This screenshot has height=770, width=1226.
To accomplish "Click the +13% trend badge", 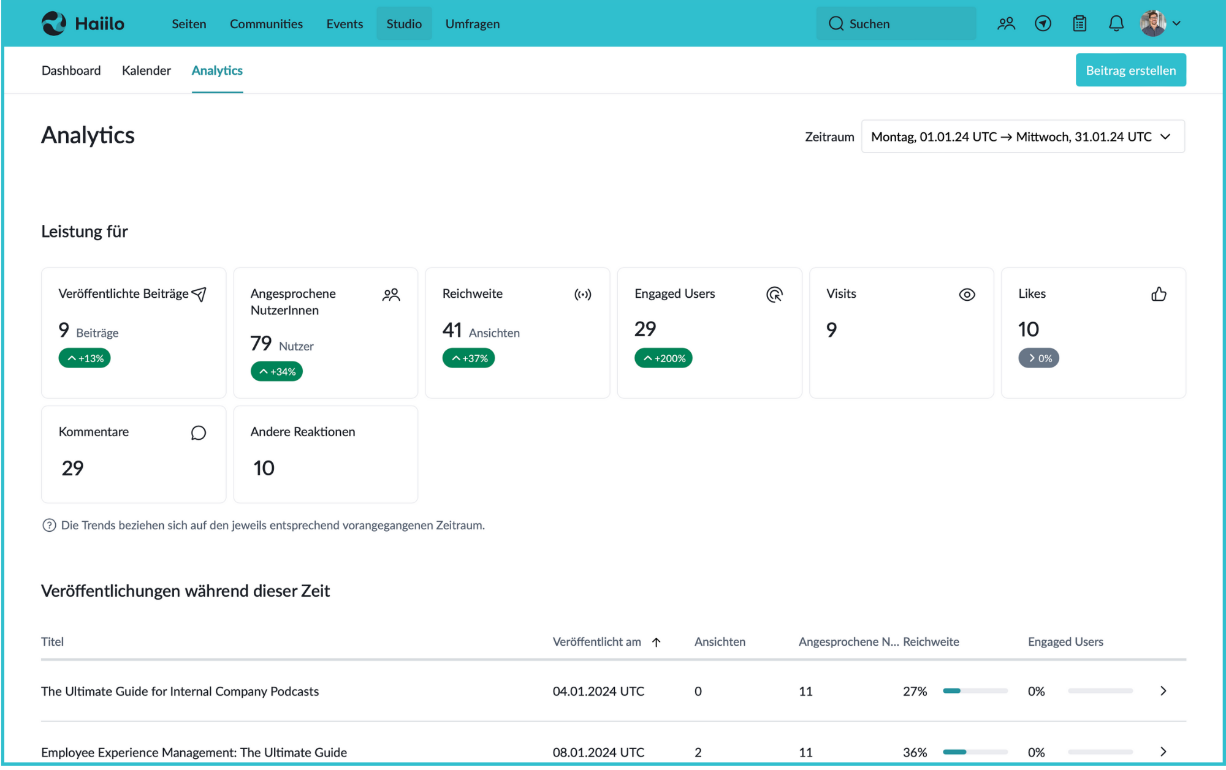I will tap(85, 358).
